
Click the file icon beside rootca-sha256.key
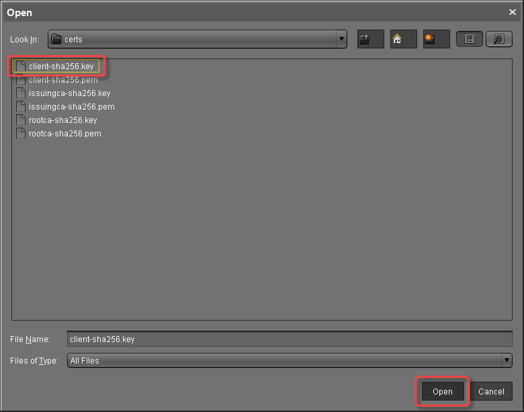coord(21,120)
